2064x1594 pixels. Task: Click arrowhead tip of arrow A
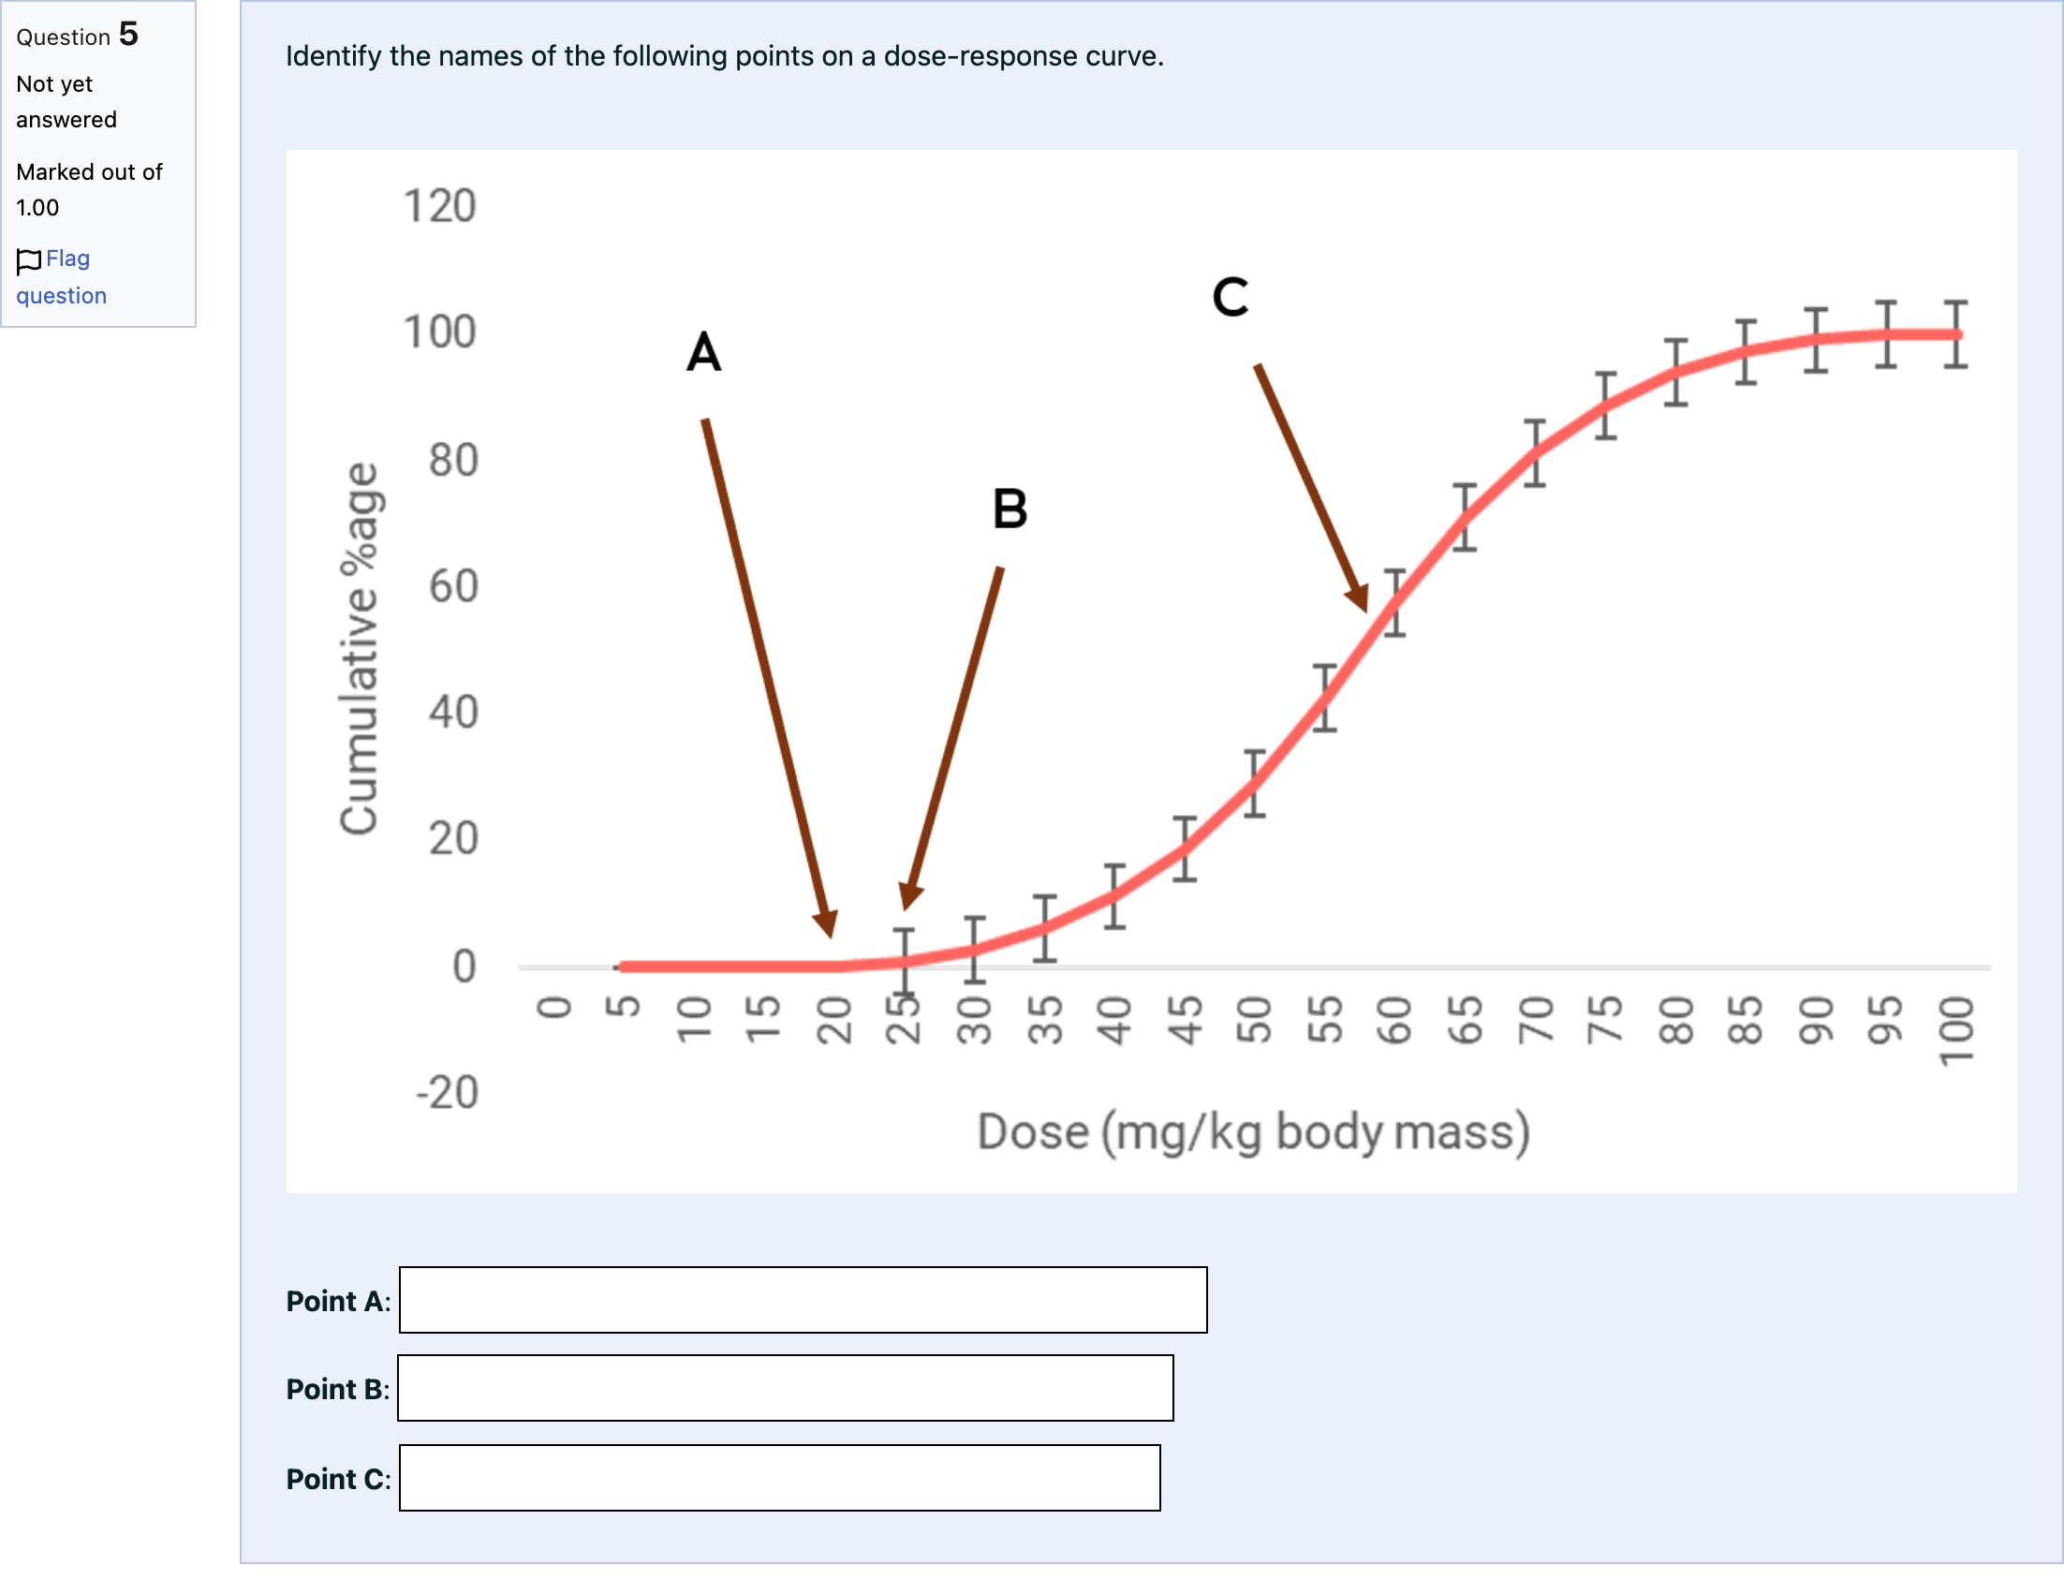pos(831,936)
